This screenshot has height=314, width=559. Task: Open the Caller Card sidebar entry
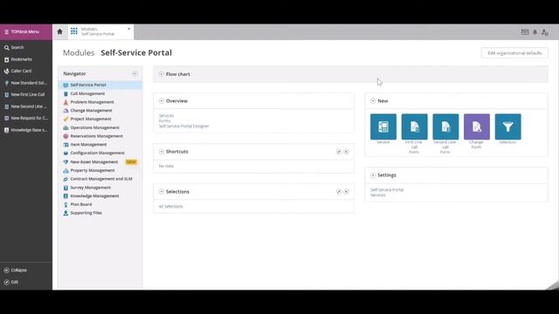click(x=18, y=71)
